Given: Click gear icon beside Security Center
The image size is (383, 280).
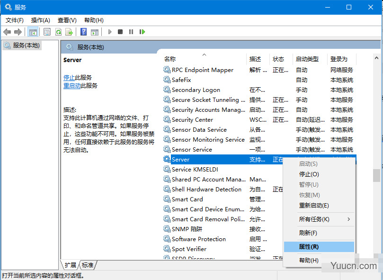Looking at the screenshot, I should click(167, 119).
